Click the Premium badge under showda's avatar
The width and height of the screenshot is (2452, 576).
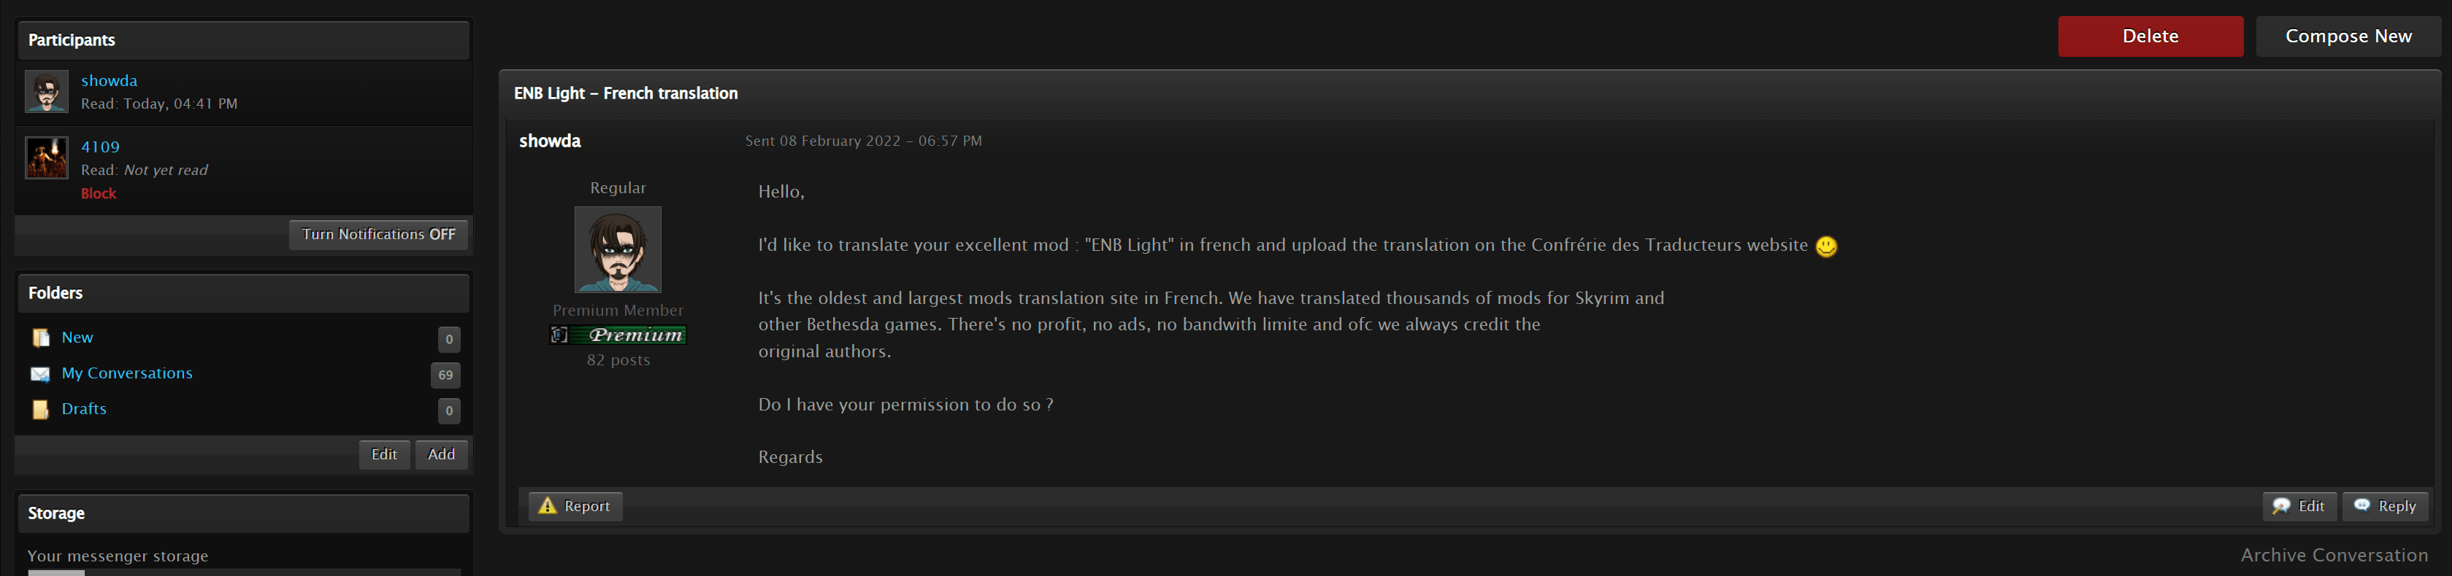pyautogui.click(x=618, y=335)
